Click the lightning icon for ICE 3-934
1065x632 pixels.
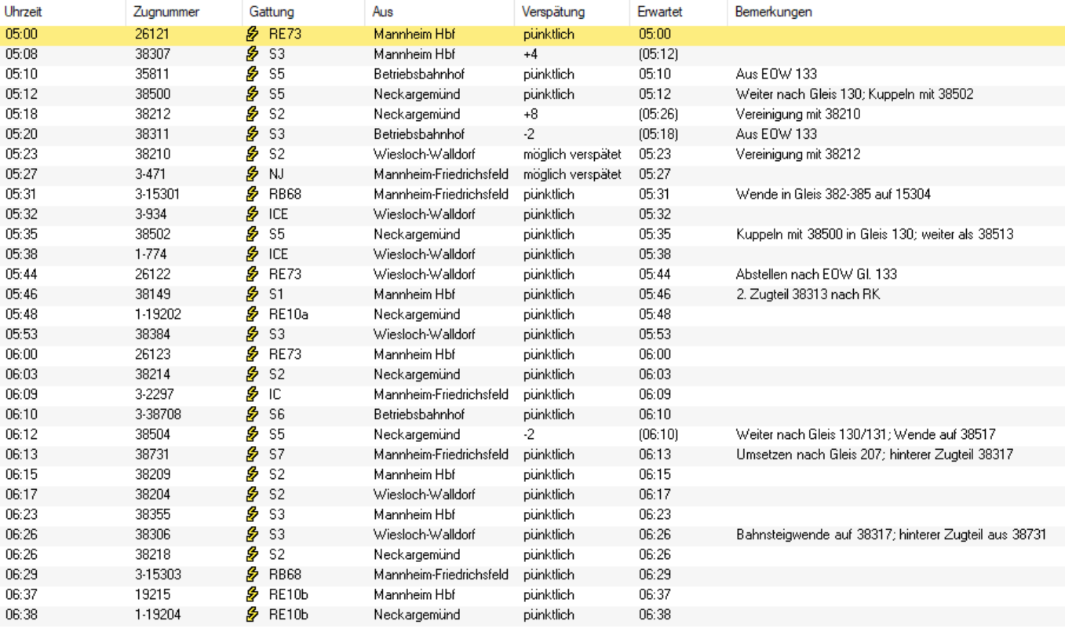(252, 214)
